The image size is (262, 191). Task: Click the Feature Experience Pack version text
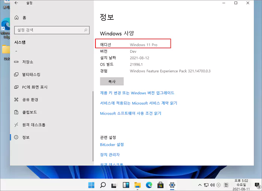[170, 71]
